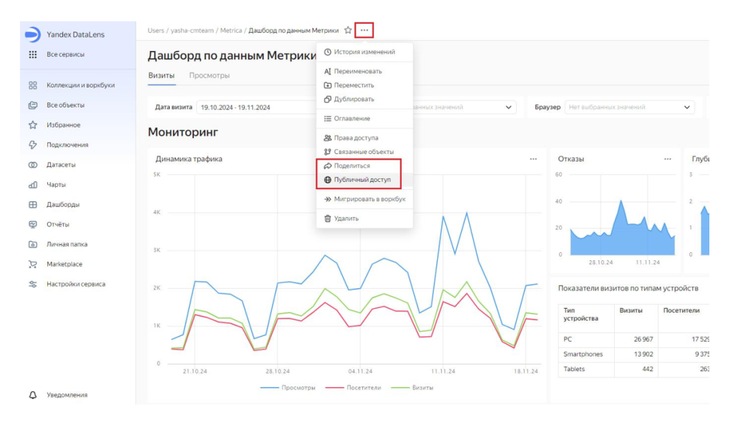Screen dimensions: 733x427
Task: Click Metrica in the breadcrumb path
Action: pyautogui.click(x=230, y=31)
